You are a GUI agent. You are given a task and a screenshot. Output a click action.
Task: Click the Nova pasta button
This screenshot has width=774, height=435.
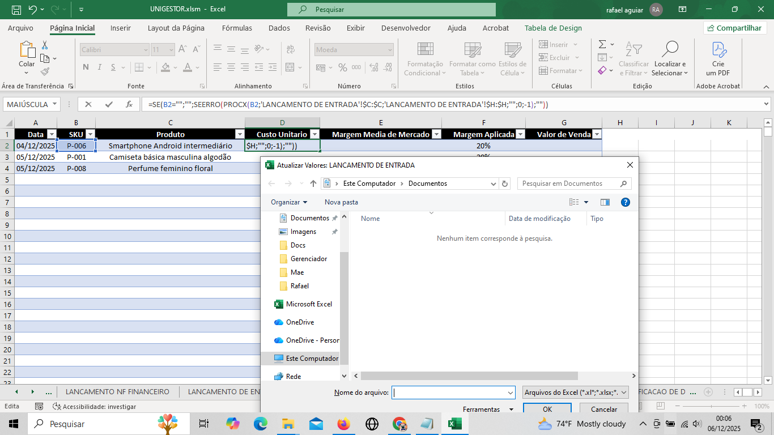click(341, 202)
